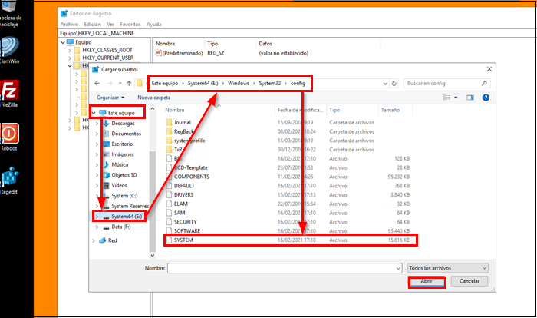Open Todos los archivos filter dropdown
Viewport: 537px width, 318px height.
[447, 268]
